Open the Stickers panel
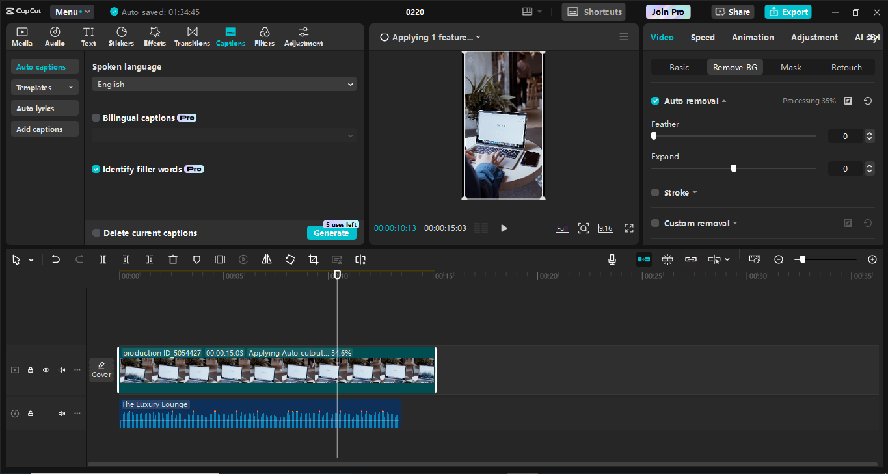This screenshot has height=474, width=888. tap(121, 36)
